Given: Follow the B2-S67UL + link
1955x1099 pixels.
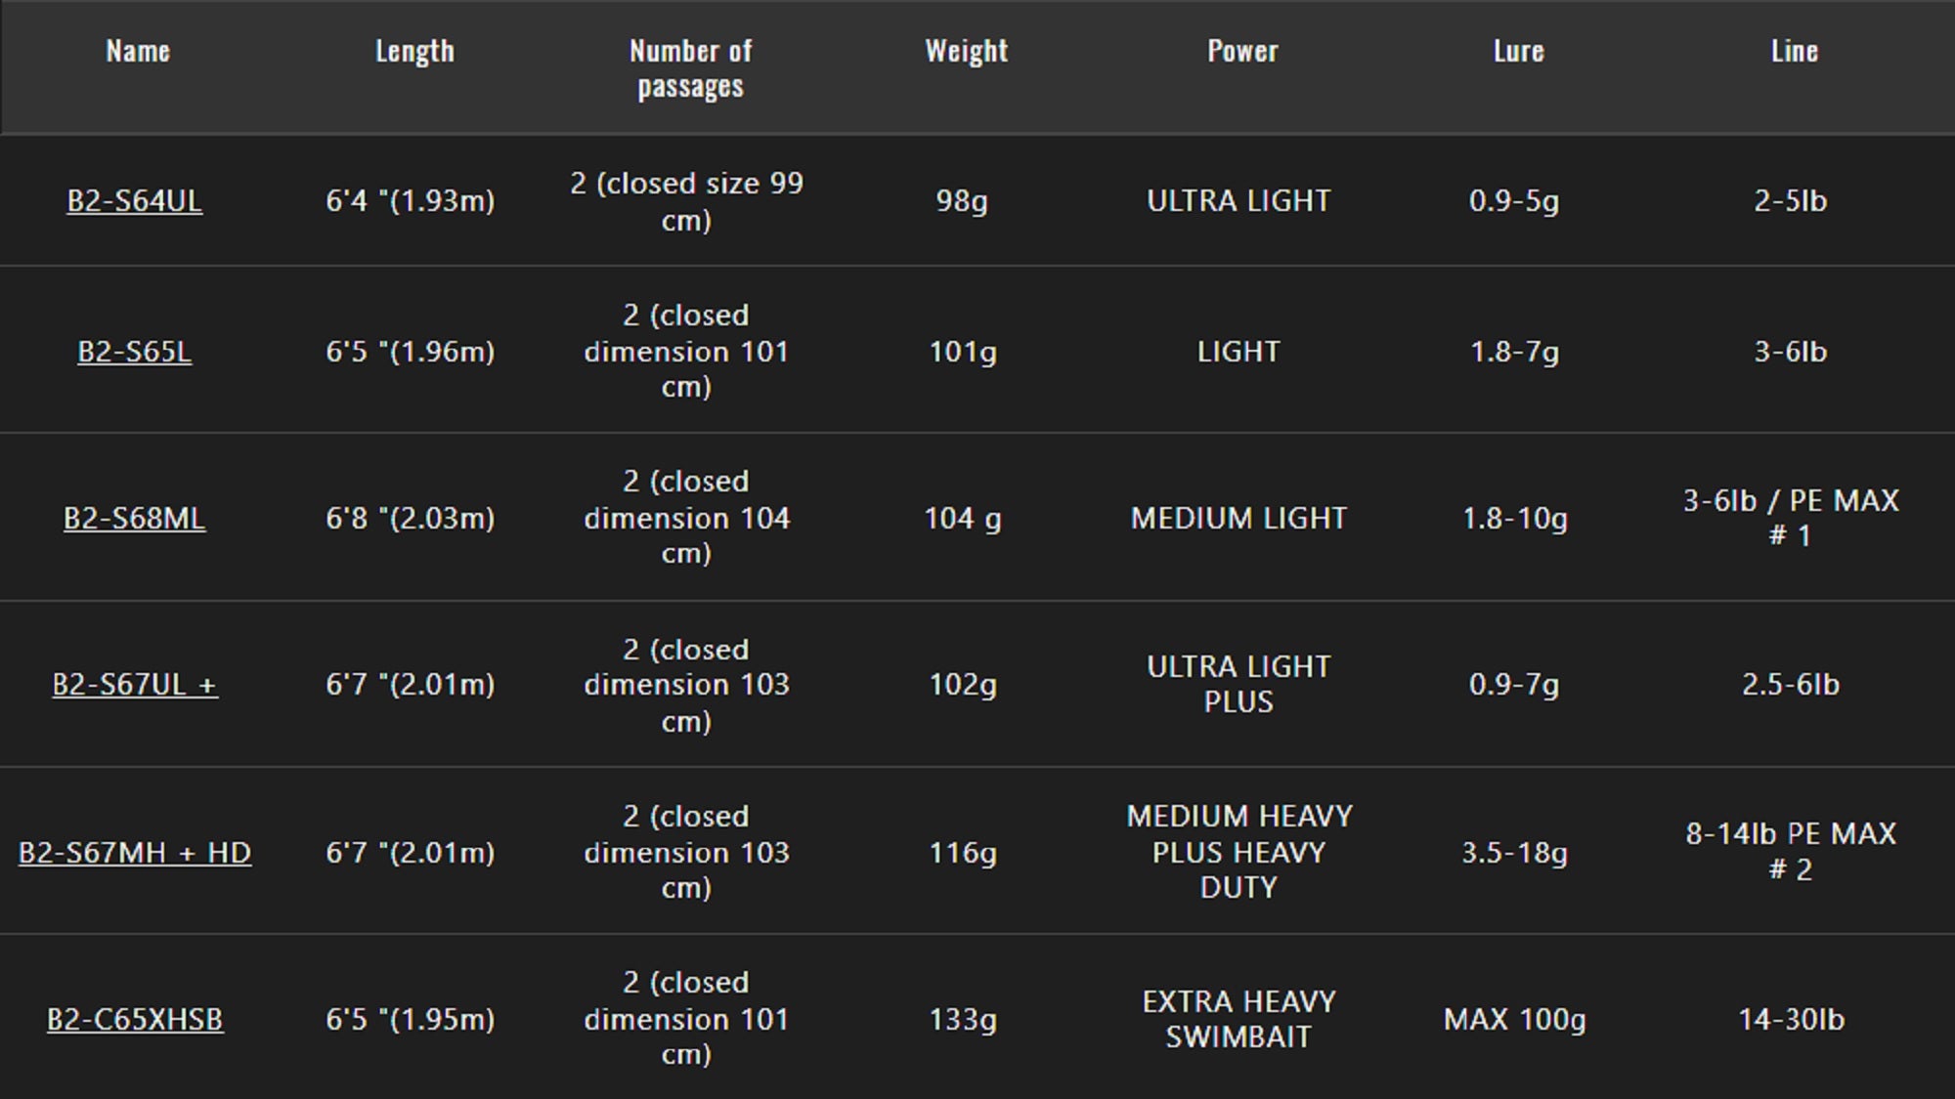Looking at the screenshot, I should [135, 685].
